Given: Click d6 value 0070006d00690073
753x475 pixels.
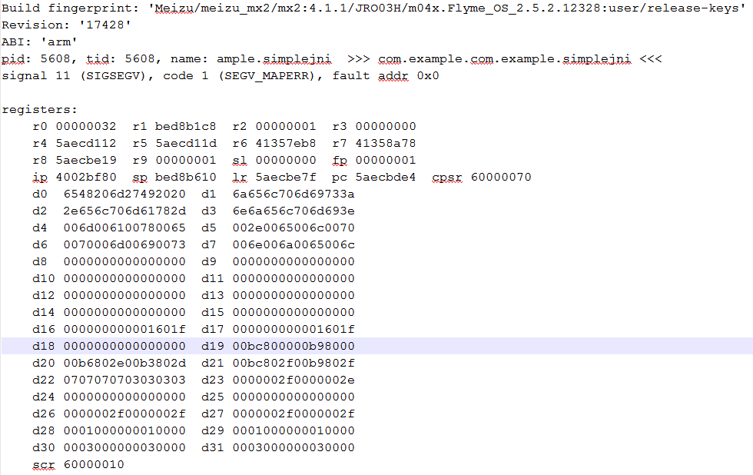Looking at the screenshot, I should pyautogui.click(x=124, y=244).
